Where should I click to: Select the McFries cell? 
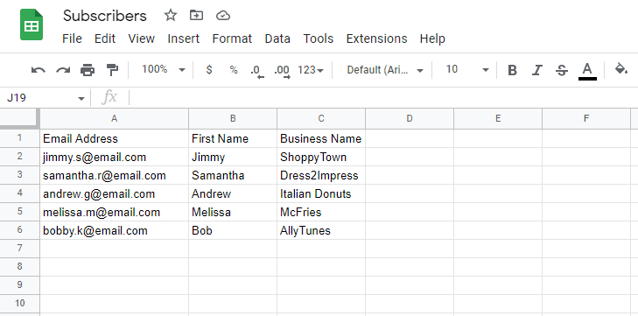321,212
